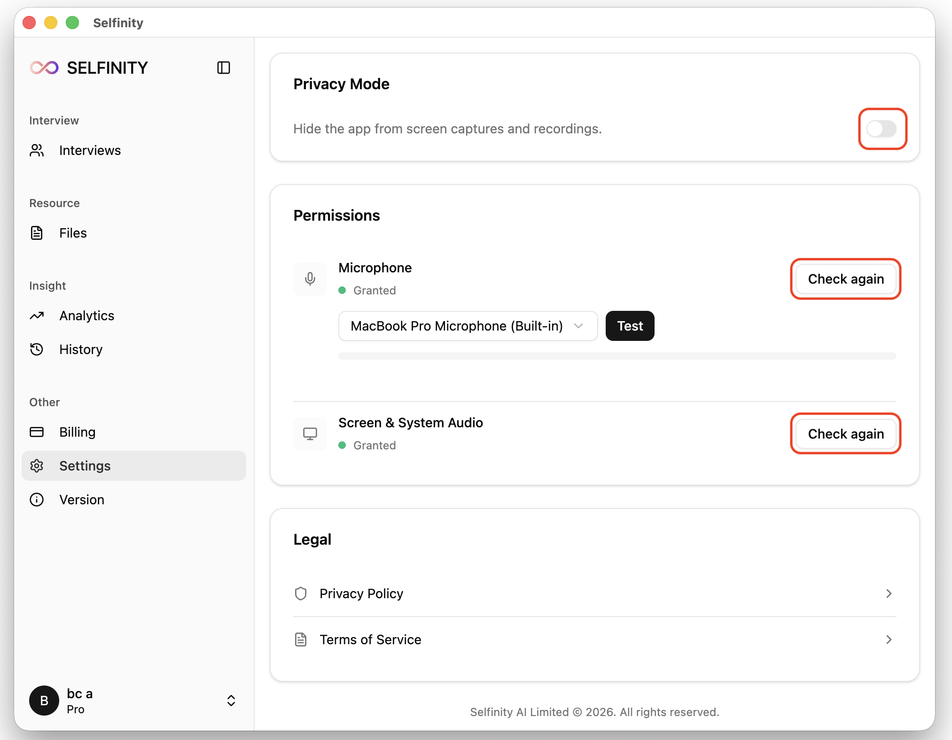This screenshot has height=740, width=952.
Task: Click the Privacy Policy shield icon
Action: tap(301, 594)
